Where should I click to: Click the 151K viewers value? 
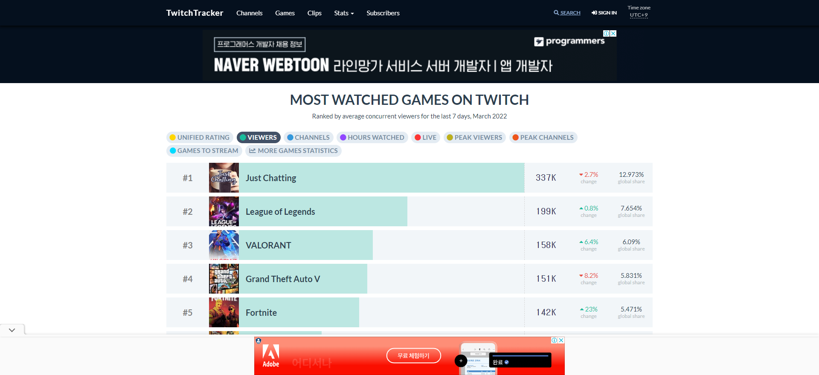pos(546,279)
